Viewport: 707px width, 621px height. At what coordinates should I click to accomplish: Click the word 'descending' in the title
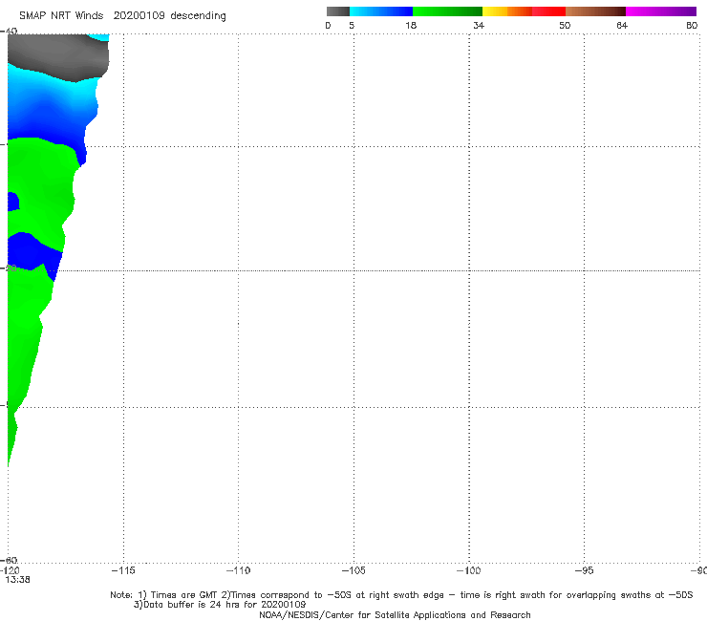click(199, 16)
